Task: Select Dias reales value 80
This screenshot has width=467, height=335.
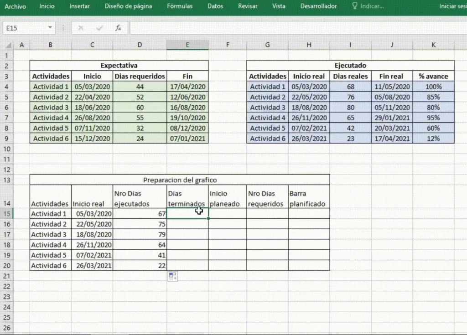Action: coord(350,107)
